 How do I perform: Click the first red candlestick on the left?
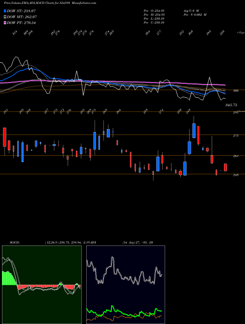point(4,137)
